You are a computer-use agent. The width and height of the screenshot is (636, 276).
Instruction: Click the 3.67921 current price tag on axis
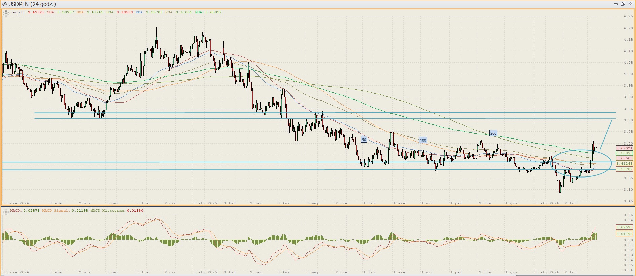pos(624,148)
